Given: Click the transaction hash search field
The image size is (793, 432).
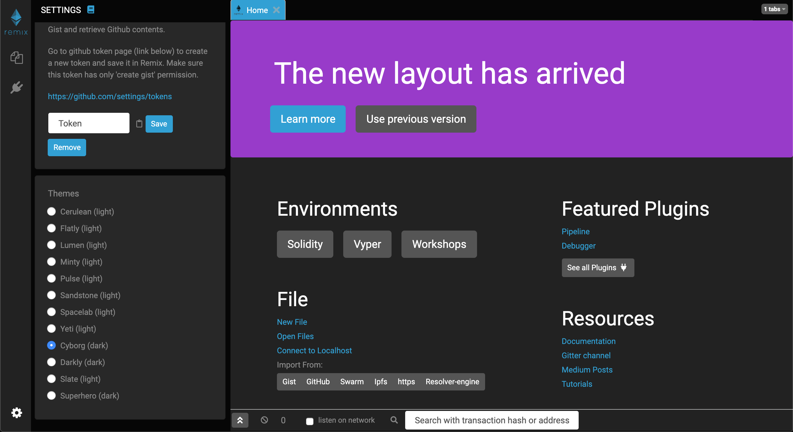Looking at the screenshot, I should (x=492, y=420).
